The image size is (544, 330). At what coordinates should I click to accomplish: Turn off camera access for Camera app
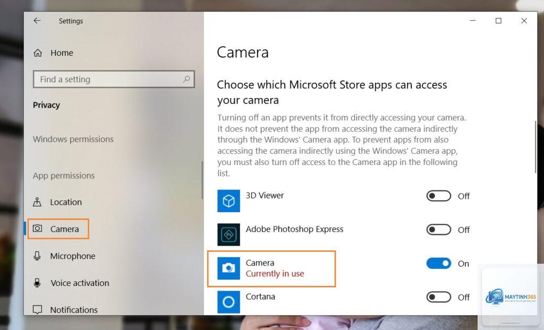click(x=438, y=264)
